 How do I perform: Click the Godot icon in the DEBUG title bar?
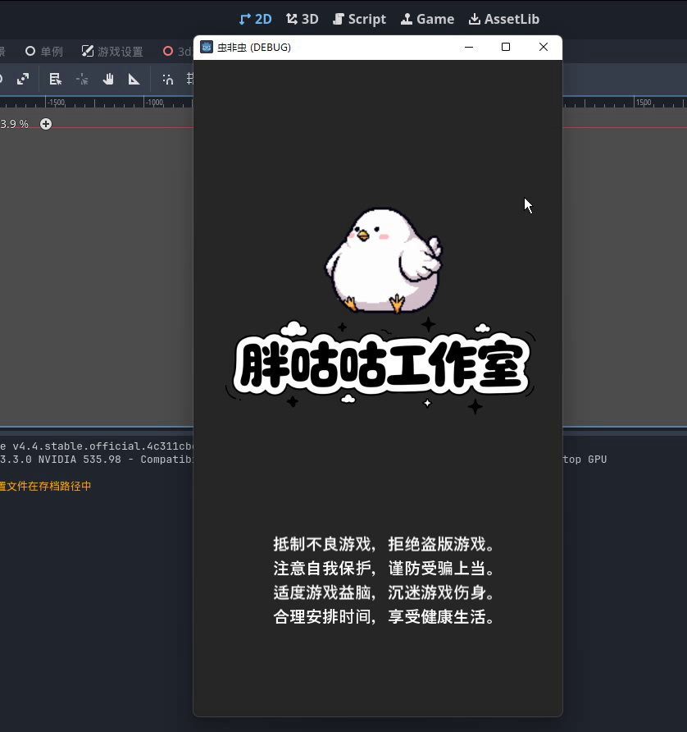click(207, 48)
